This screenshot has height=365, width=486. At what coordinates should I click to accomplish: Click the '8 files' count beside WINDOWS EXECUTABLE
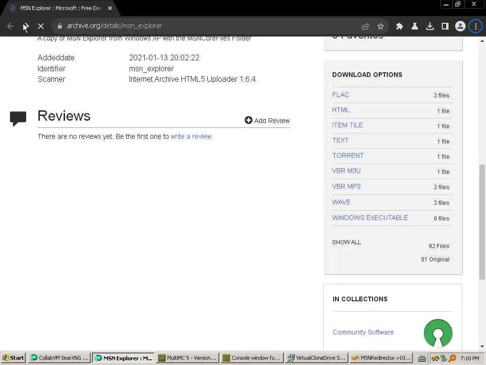point(441,219)
